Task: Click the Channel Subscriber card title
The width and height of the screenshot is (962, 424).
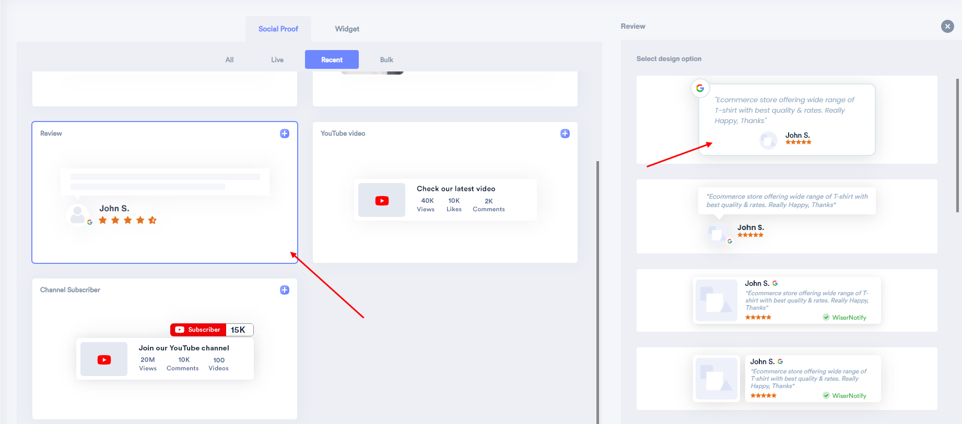Action: coord(70,290)
